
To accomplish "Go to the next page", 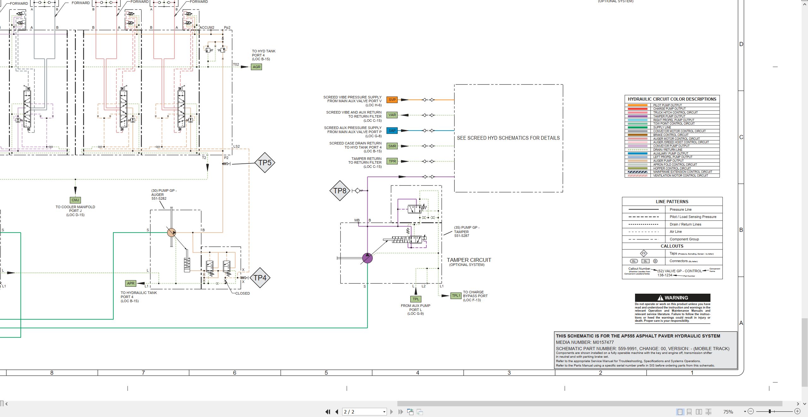I will pyautogui.click(x=392, y=412).
